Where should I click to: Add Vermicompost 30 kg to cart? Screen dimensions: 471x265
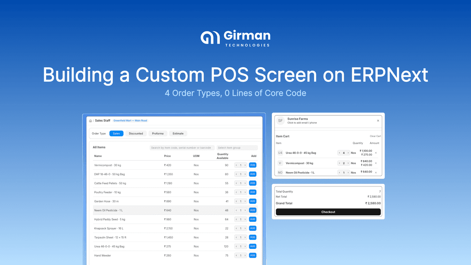pyautogui.click(x=253, y=165)
